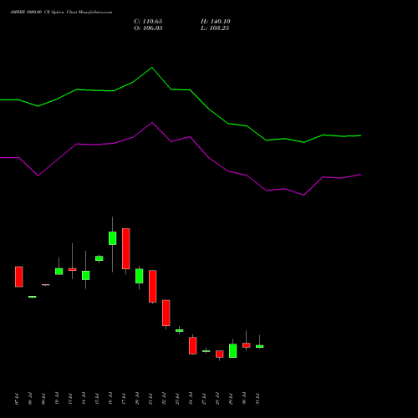This screenshot has width=418, height=418.
Task: Click the last green candle for 31 Jul
Action: pos(260,346)
